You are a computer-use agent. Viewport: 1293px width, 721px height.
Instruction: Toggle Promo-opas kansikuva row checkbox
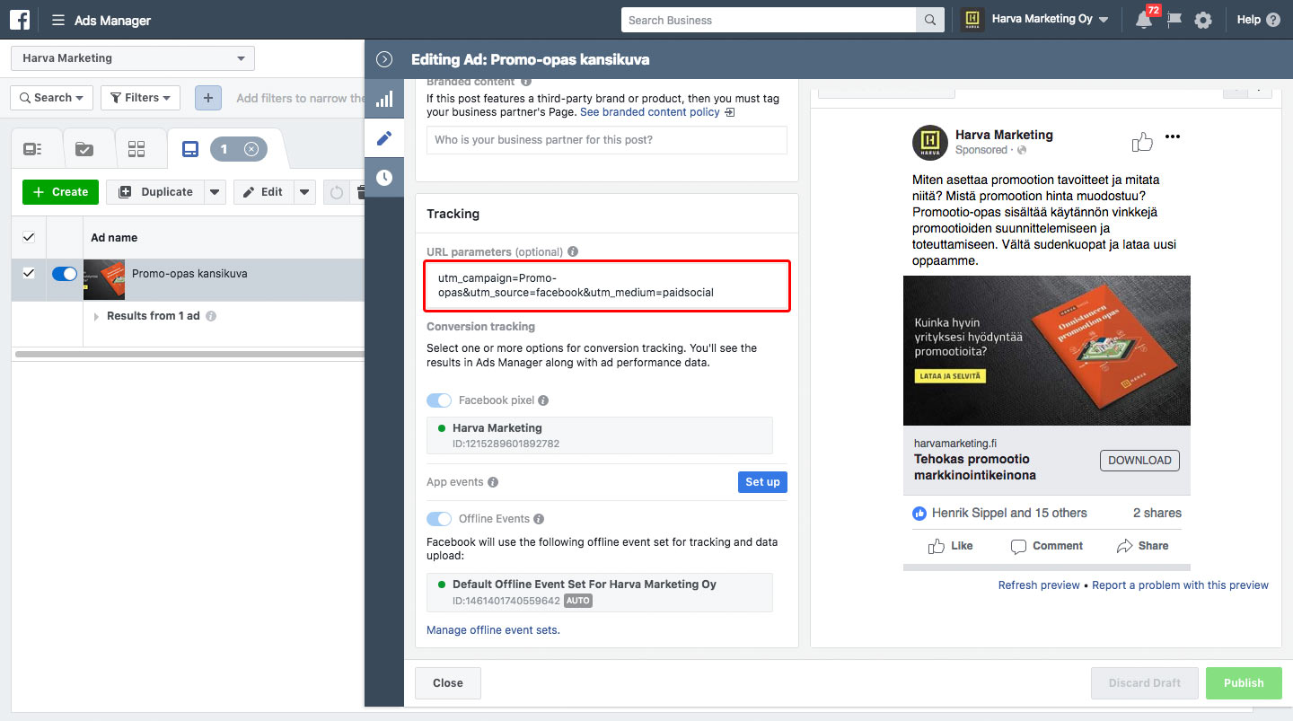click(x=29, y=273)
